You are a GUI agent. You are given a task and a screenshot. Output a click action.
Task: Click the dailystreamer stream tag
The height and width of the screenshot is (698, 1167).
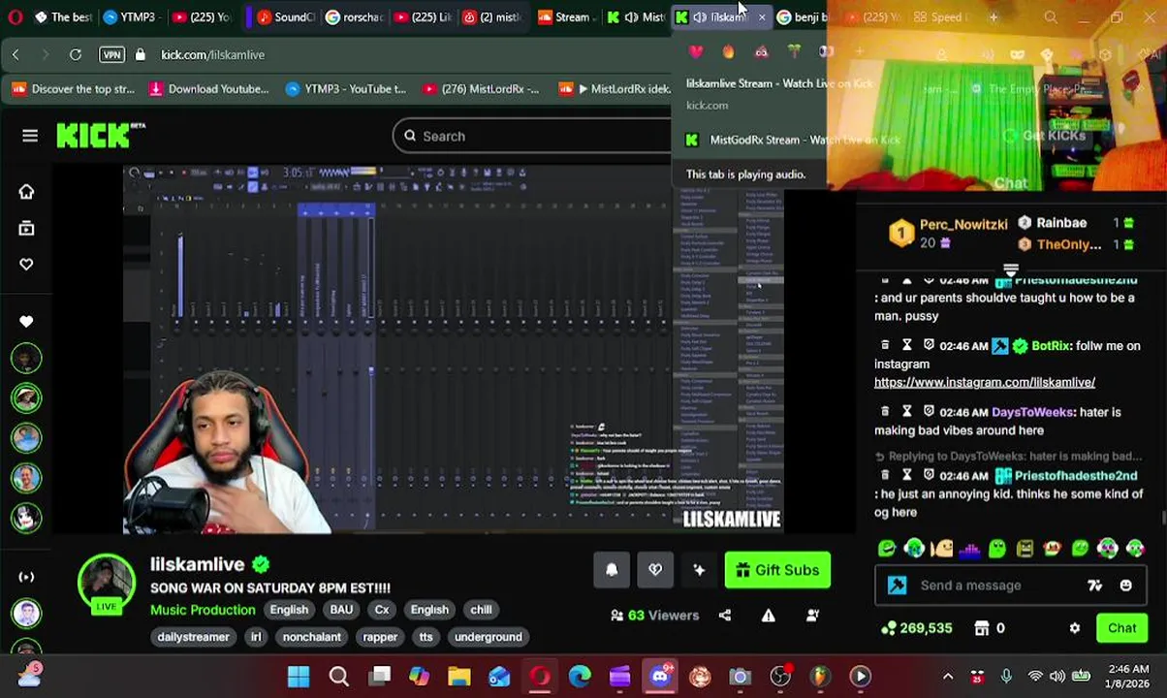click(x=193, y=637)
